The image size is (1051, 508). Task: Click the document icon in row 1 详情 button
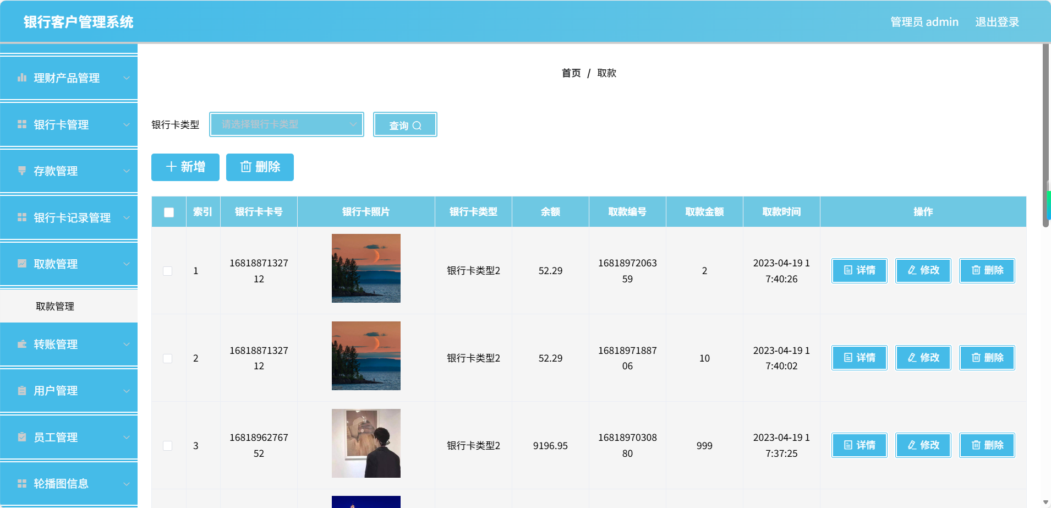(x=848, y=270)
